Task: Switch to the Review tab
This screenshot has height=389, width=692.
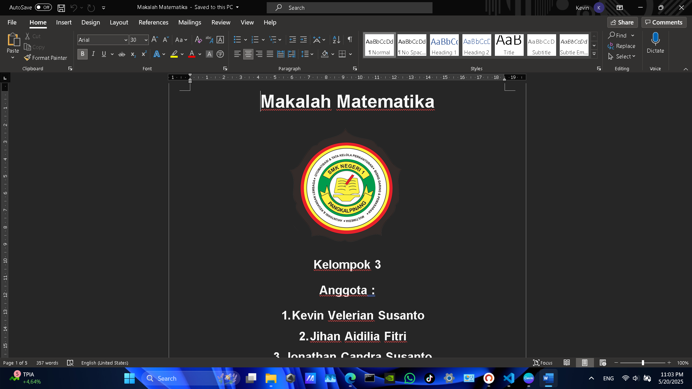Action: point(221,22)
